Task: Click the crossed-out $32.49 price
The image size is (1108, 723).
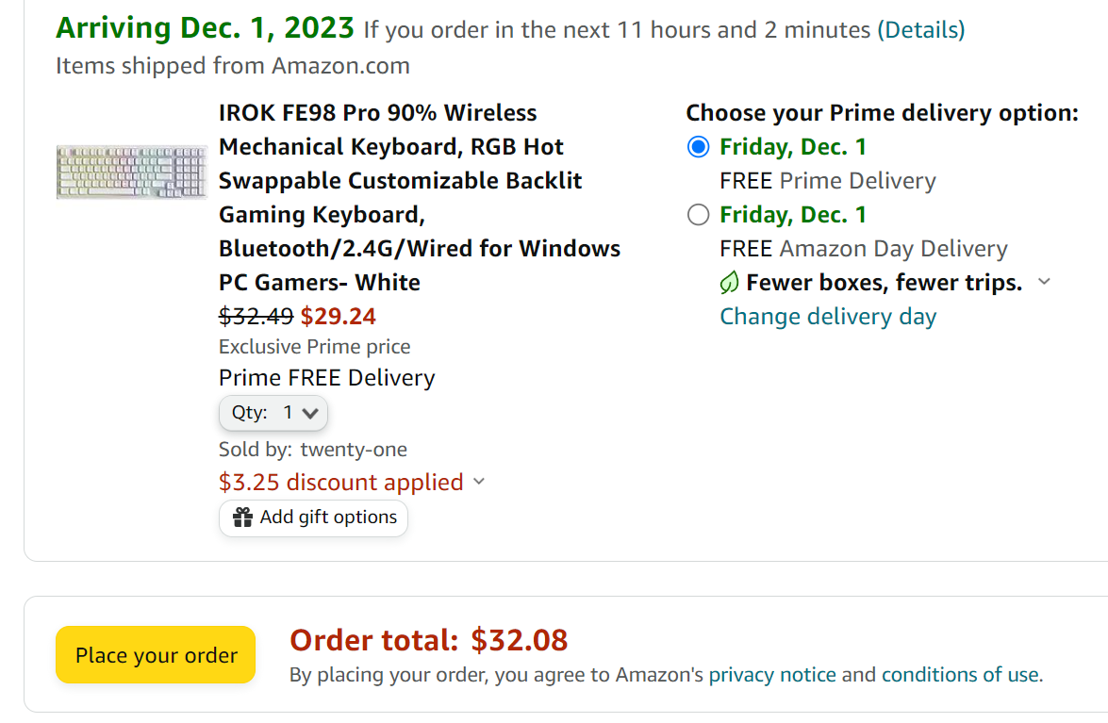Action: click(x=256, y=316)
